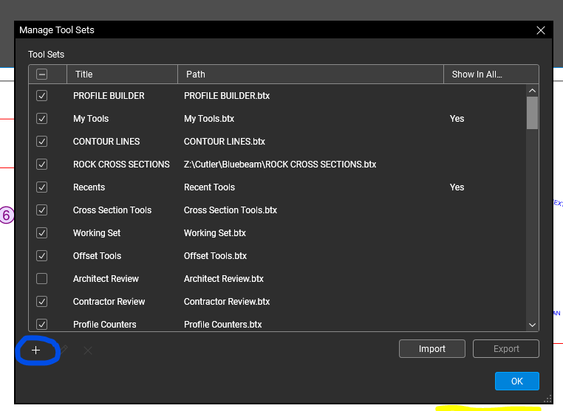
Task: Click the Offset Tools.btx path
Action: [216, 256]
